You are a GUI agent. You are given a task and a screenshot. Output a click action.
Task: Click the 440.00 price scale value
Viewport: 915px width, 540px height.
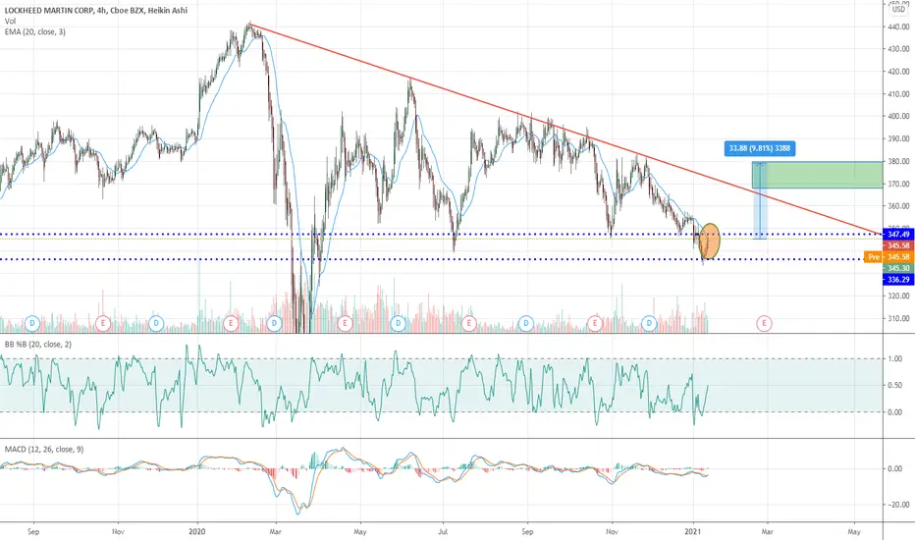pyautogui.click(x=898, y=27)
